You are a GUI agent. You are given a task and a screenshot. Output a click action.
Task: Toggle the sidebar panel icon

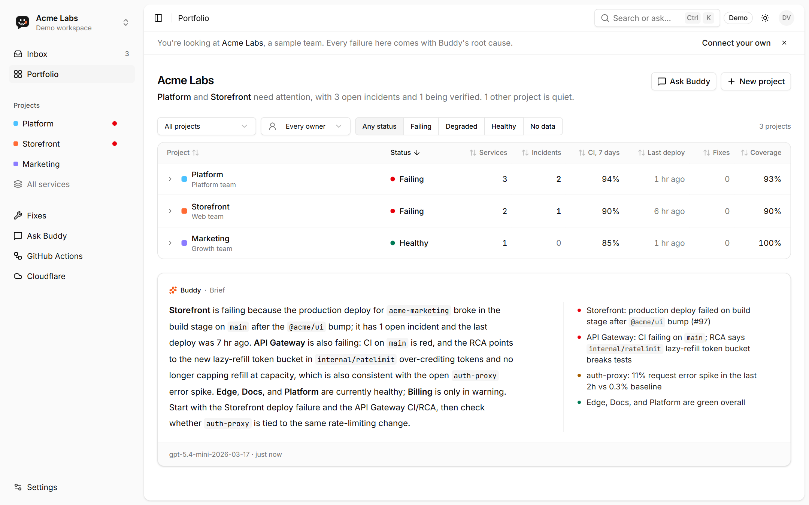click(158, 18)
